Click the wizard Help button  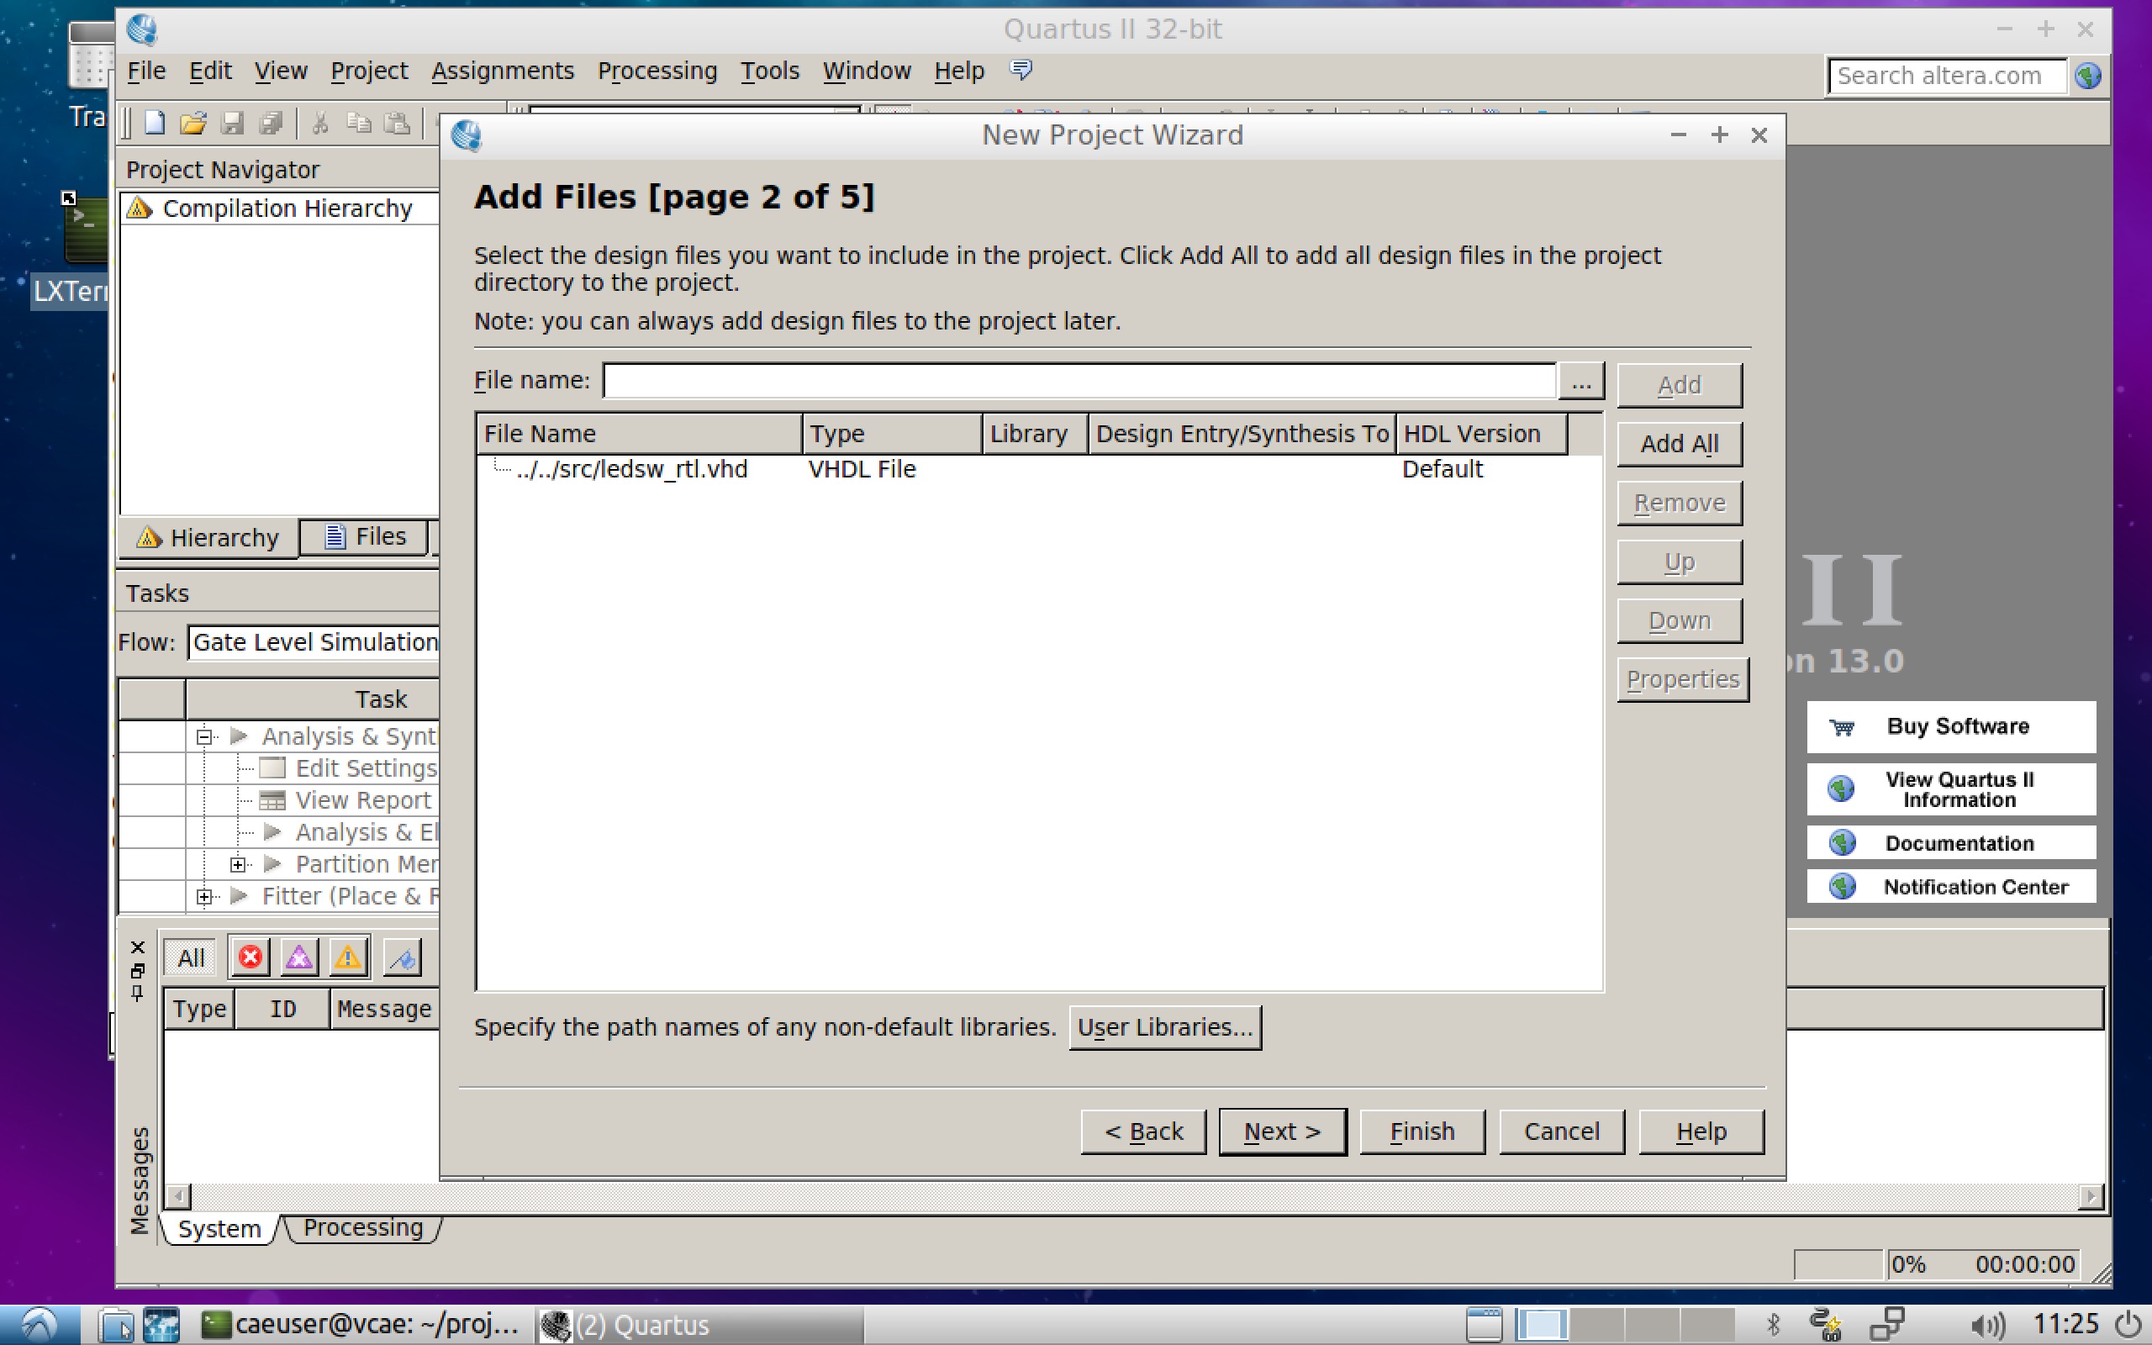pos(1701,1131)
